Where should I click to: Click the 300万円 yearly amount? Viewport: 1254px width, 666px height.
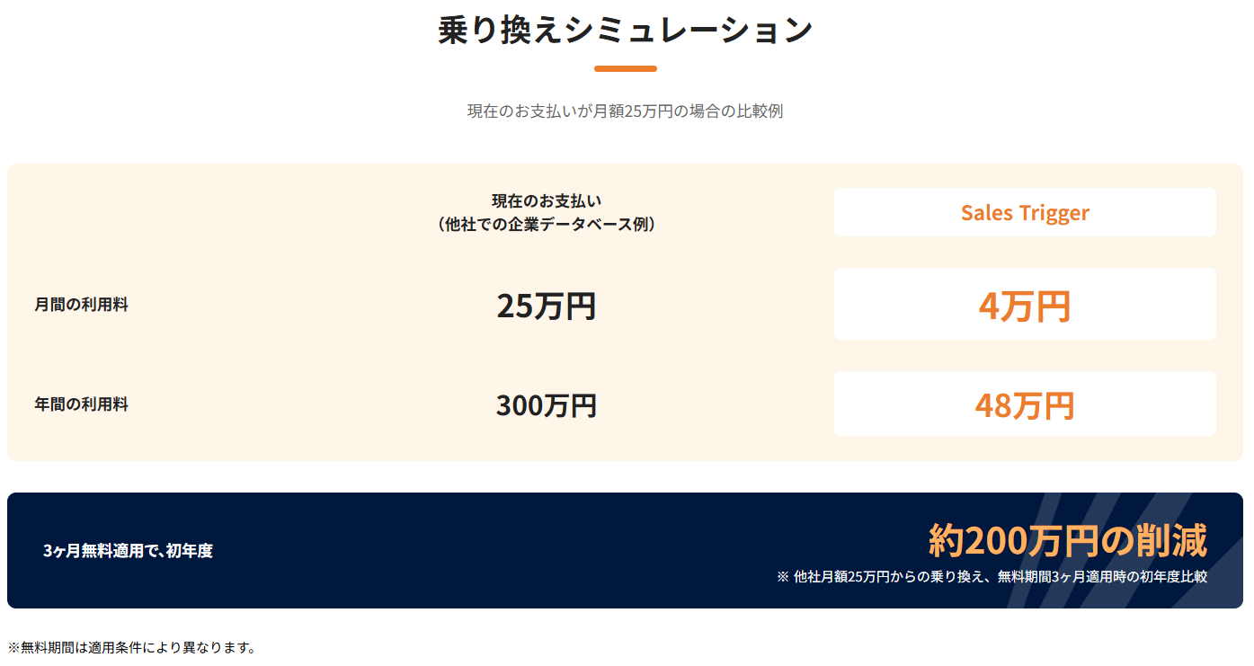coord(547,405)
